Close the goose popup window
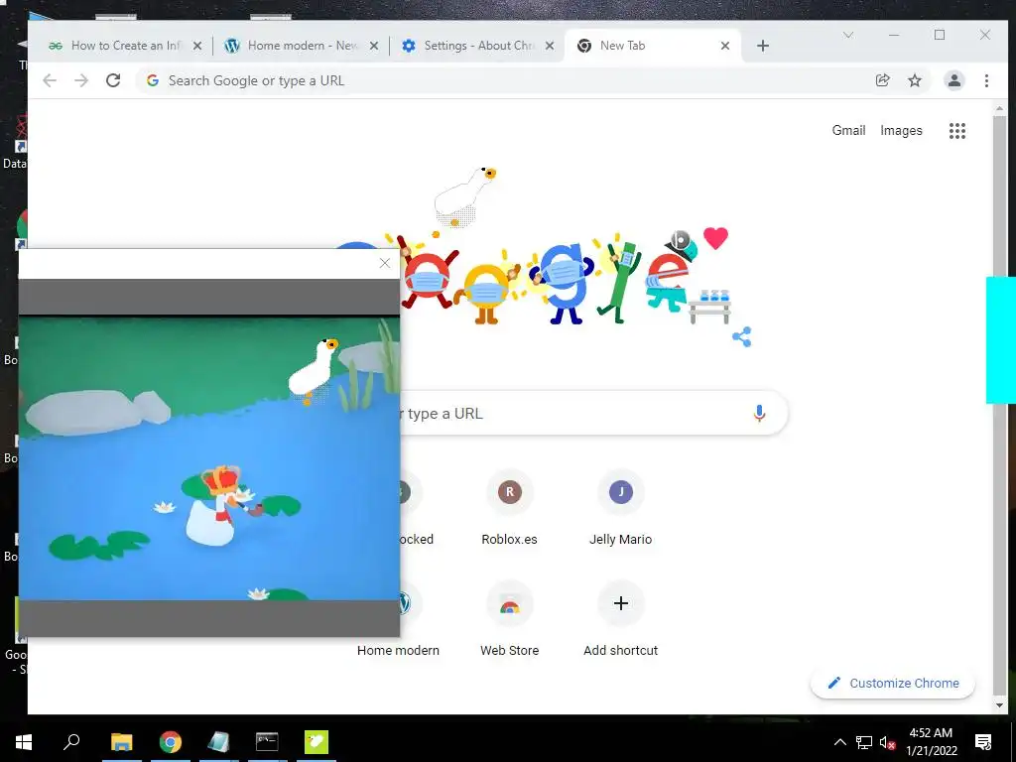The width and height of the screenshot is (1016, 762). 385,263
